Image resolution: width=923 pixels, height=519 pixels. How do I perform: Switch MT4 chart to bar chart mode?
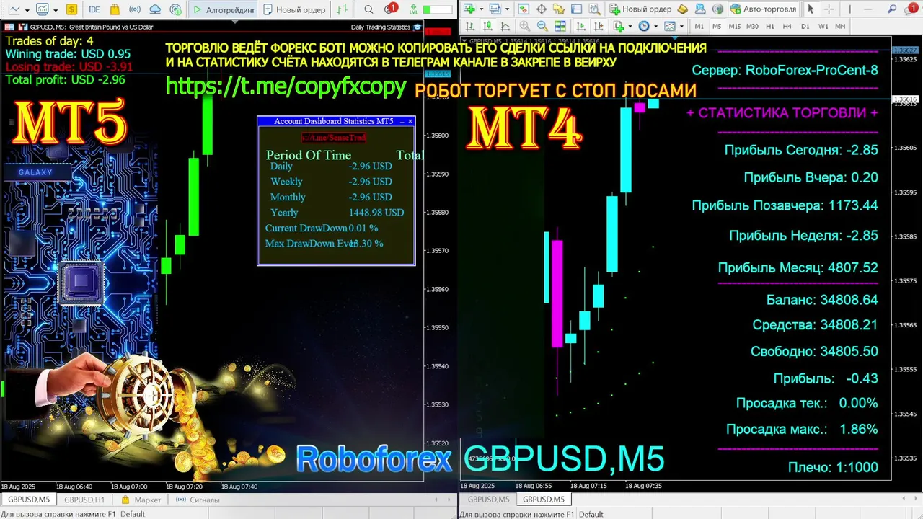469,26
